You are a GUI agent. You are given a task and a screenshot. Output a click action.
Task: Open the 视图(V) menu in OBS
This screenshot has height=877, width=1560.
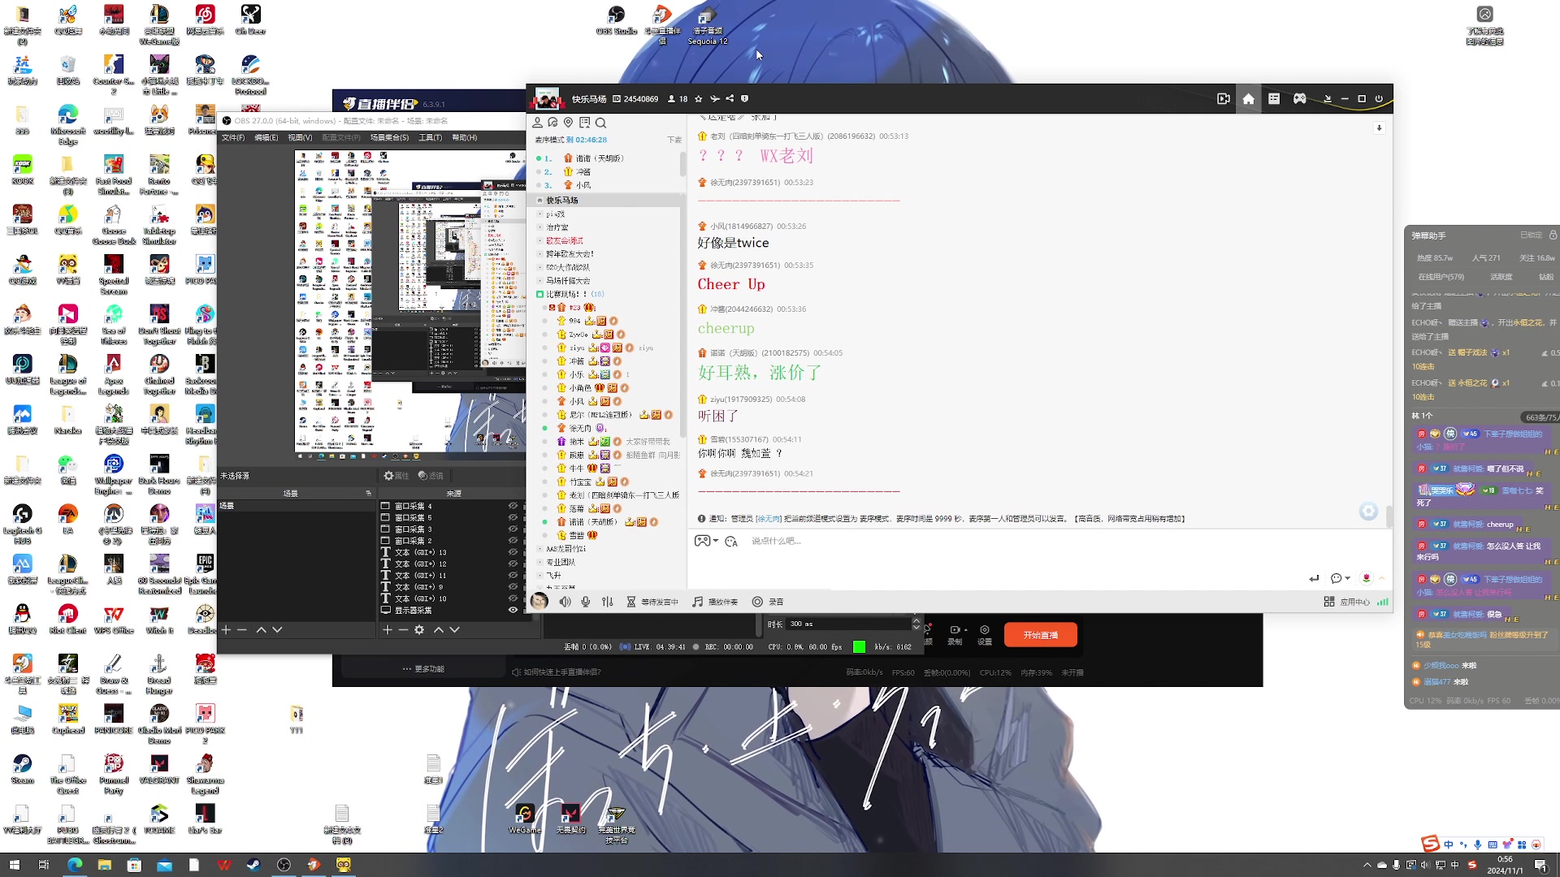pyautogui.click(x=300, y=137)
